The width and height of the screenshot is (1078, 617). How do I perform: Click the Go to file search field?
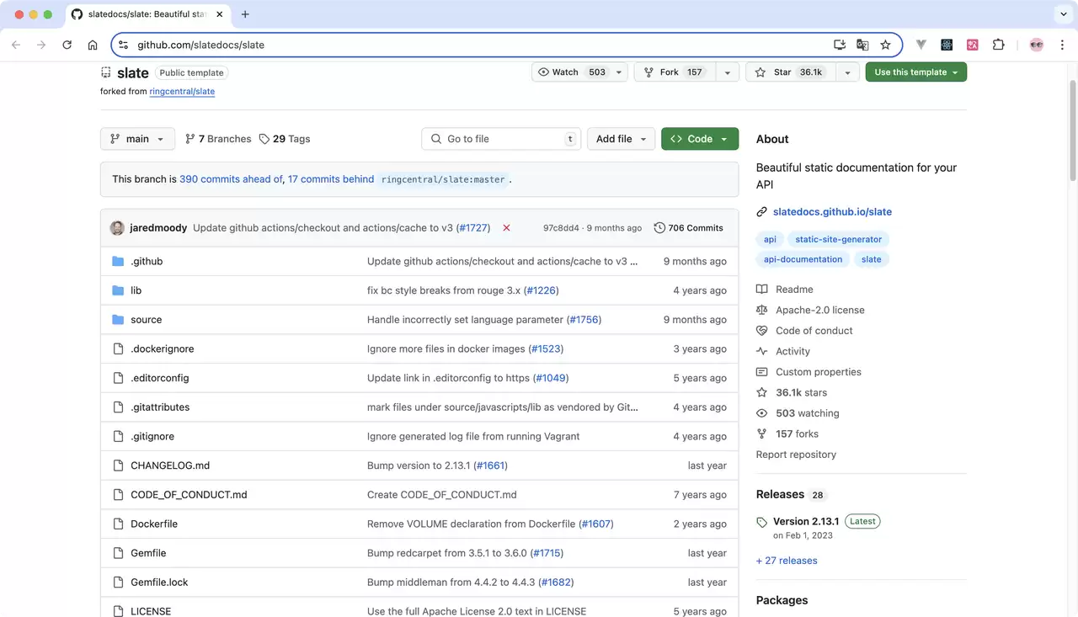pos(501,139)
